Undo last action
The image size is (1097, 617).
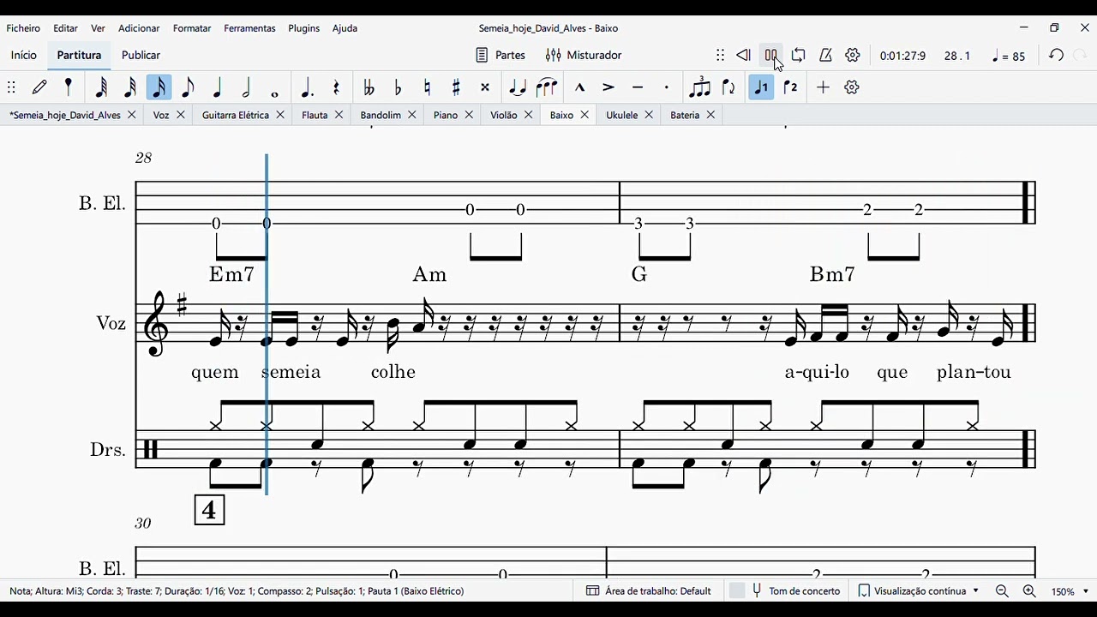tap(1056, 55)
